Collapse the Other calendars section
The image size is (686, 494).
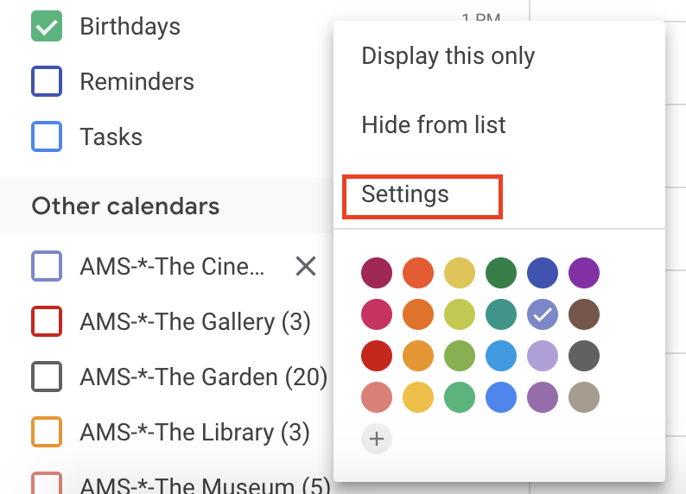(125, 206)
